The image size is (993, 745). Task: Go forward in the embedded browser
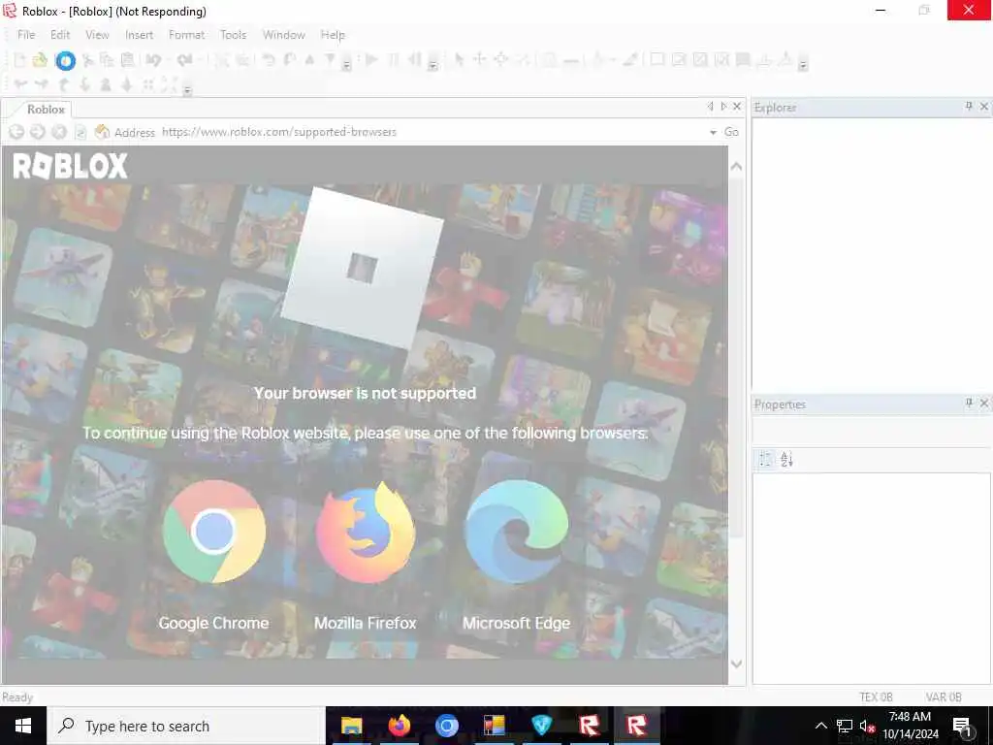(x=38, y=132)
